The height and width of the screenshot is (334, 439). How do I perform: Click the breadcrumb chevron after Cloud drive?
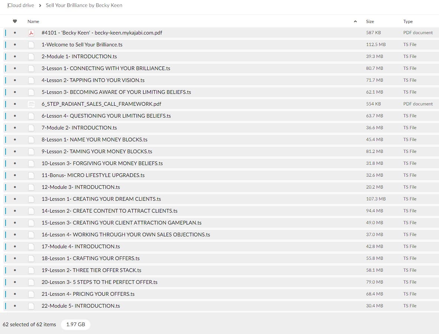pos(40,6)
